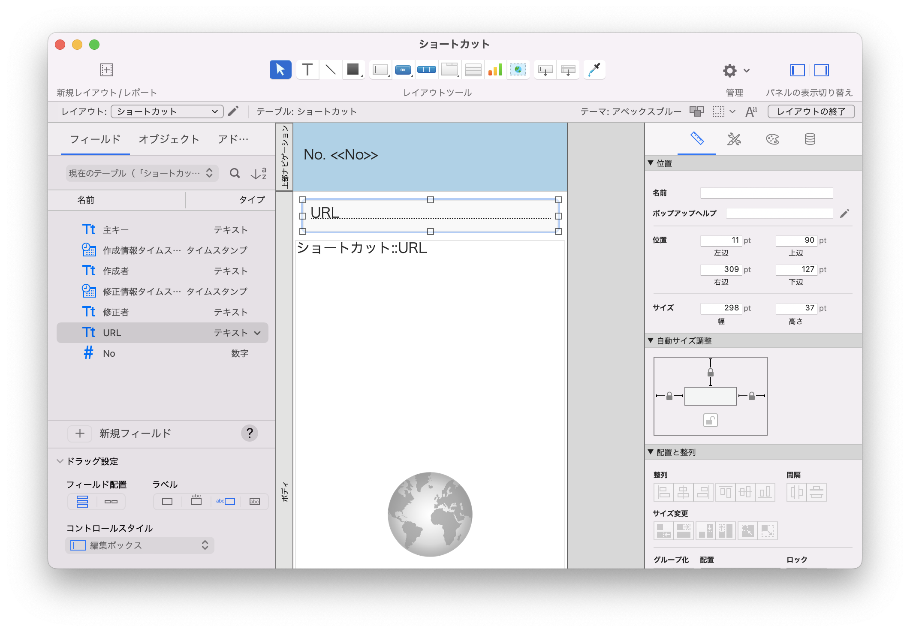Click the formatting bar Aa icon
The height and width of the screenshot is (632, 910).
[x=751, y=111]
